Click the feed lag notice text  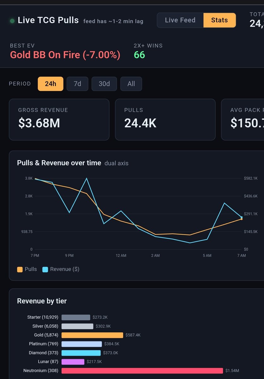[113, 21]
